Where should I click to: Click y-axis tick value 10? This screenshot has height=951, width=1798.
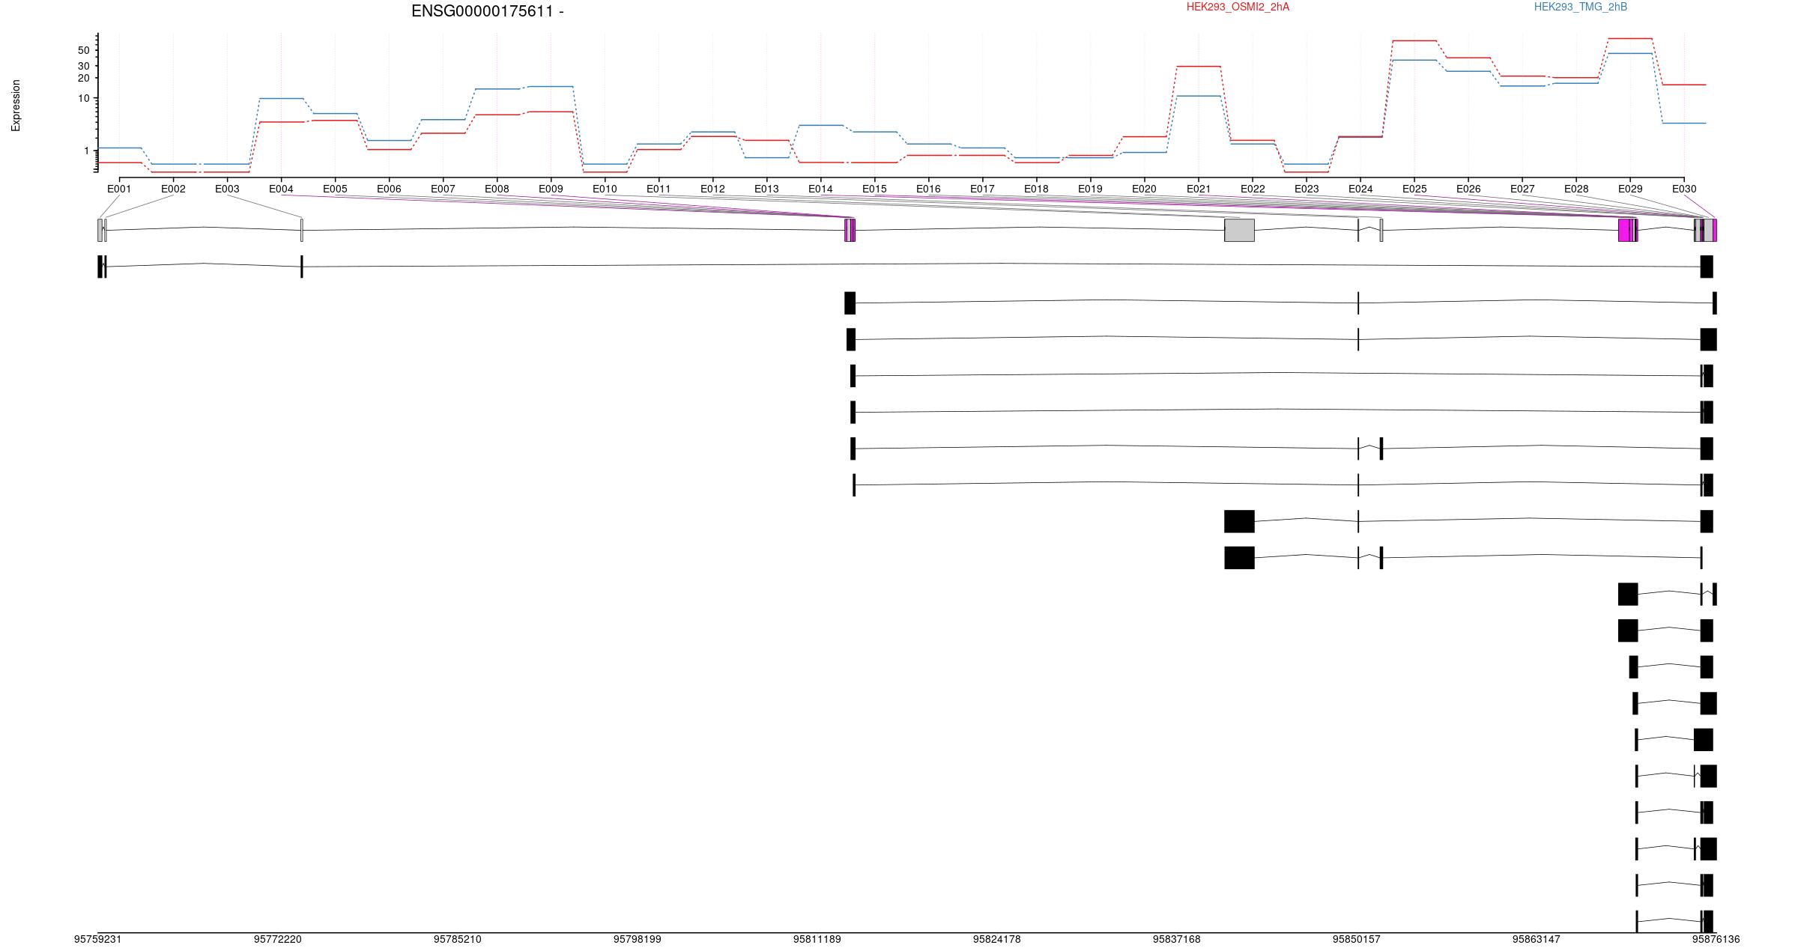point(83,98)
